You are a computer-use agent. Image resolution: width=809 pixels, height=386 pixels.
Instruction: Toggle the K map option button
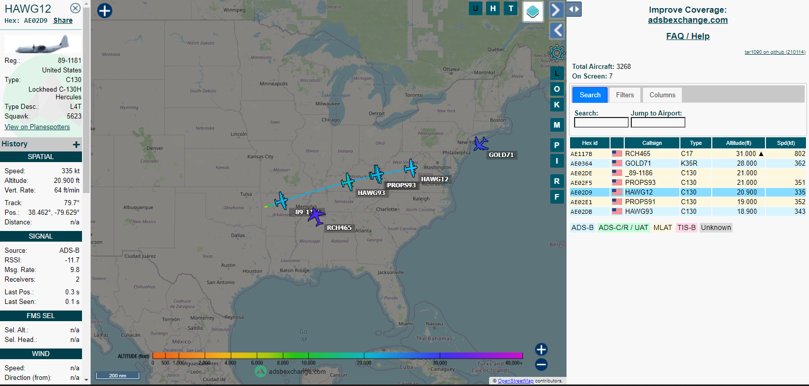point(557,104)
